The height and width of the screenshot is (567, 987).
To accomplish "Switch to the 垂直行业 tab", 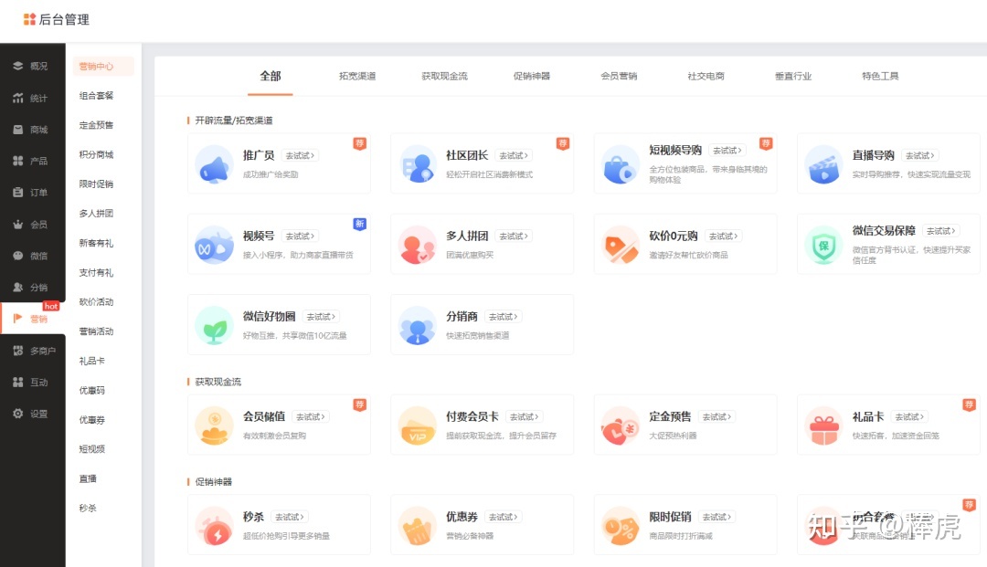I will point(793,76).
